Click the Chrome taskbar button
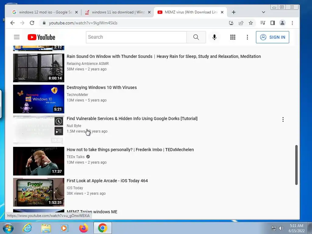 [x=102, y=228]
